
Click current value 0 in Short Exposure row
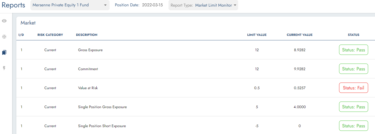click(300, 126)
